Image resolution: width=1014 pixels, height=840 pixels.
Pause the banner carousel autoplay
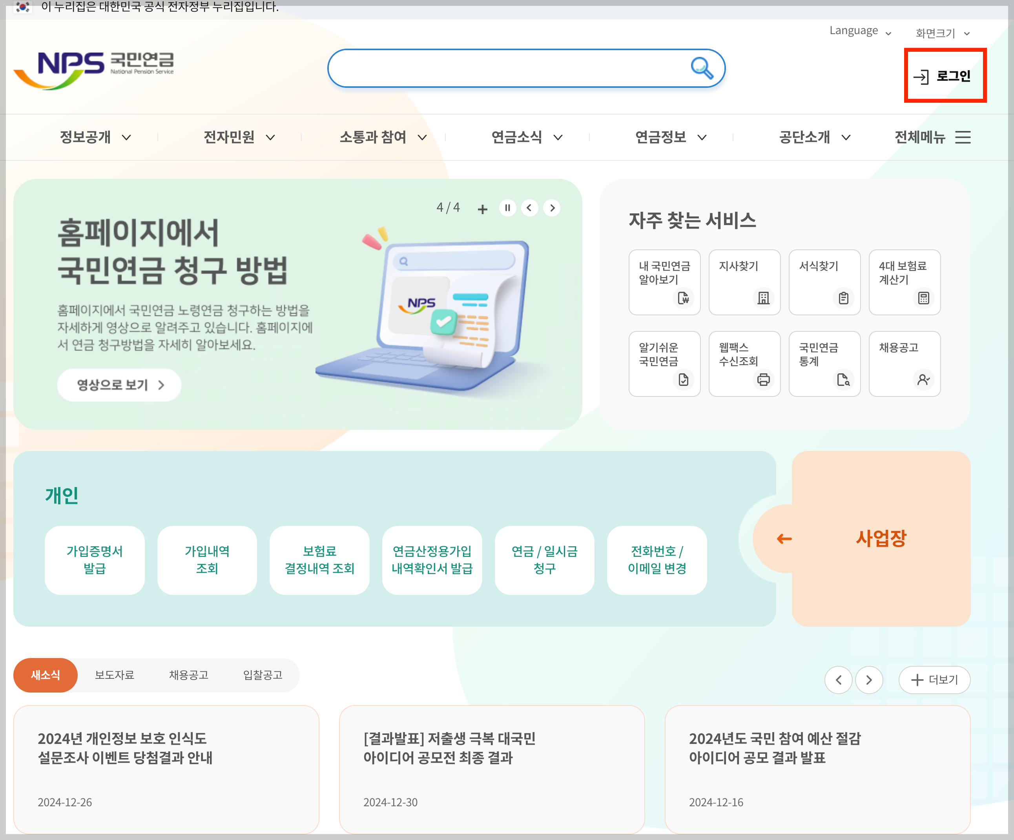click(x=507, y=208)
